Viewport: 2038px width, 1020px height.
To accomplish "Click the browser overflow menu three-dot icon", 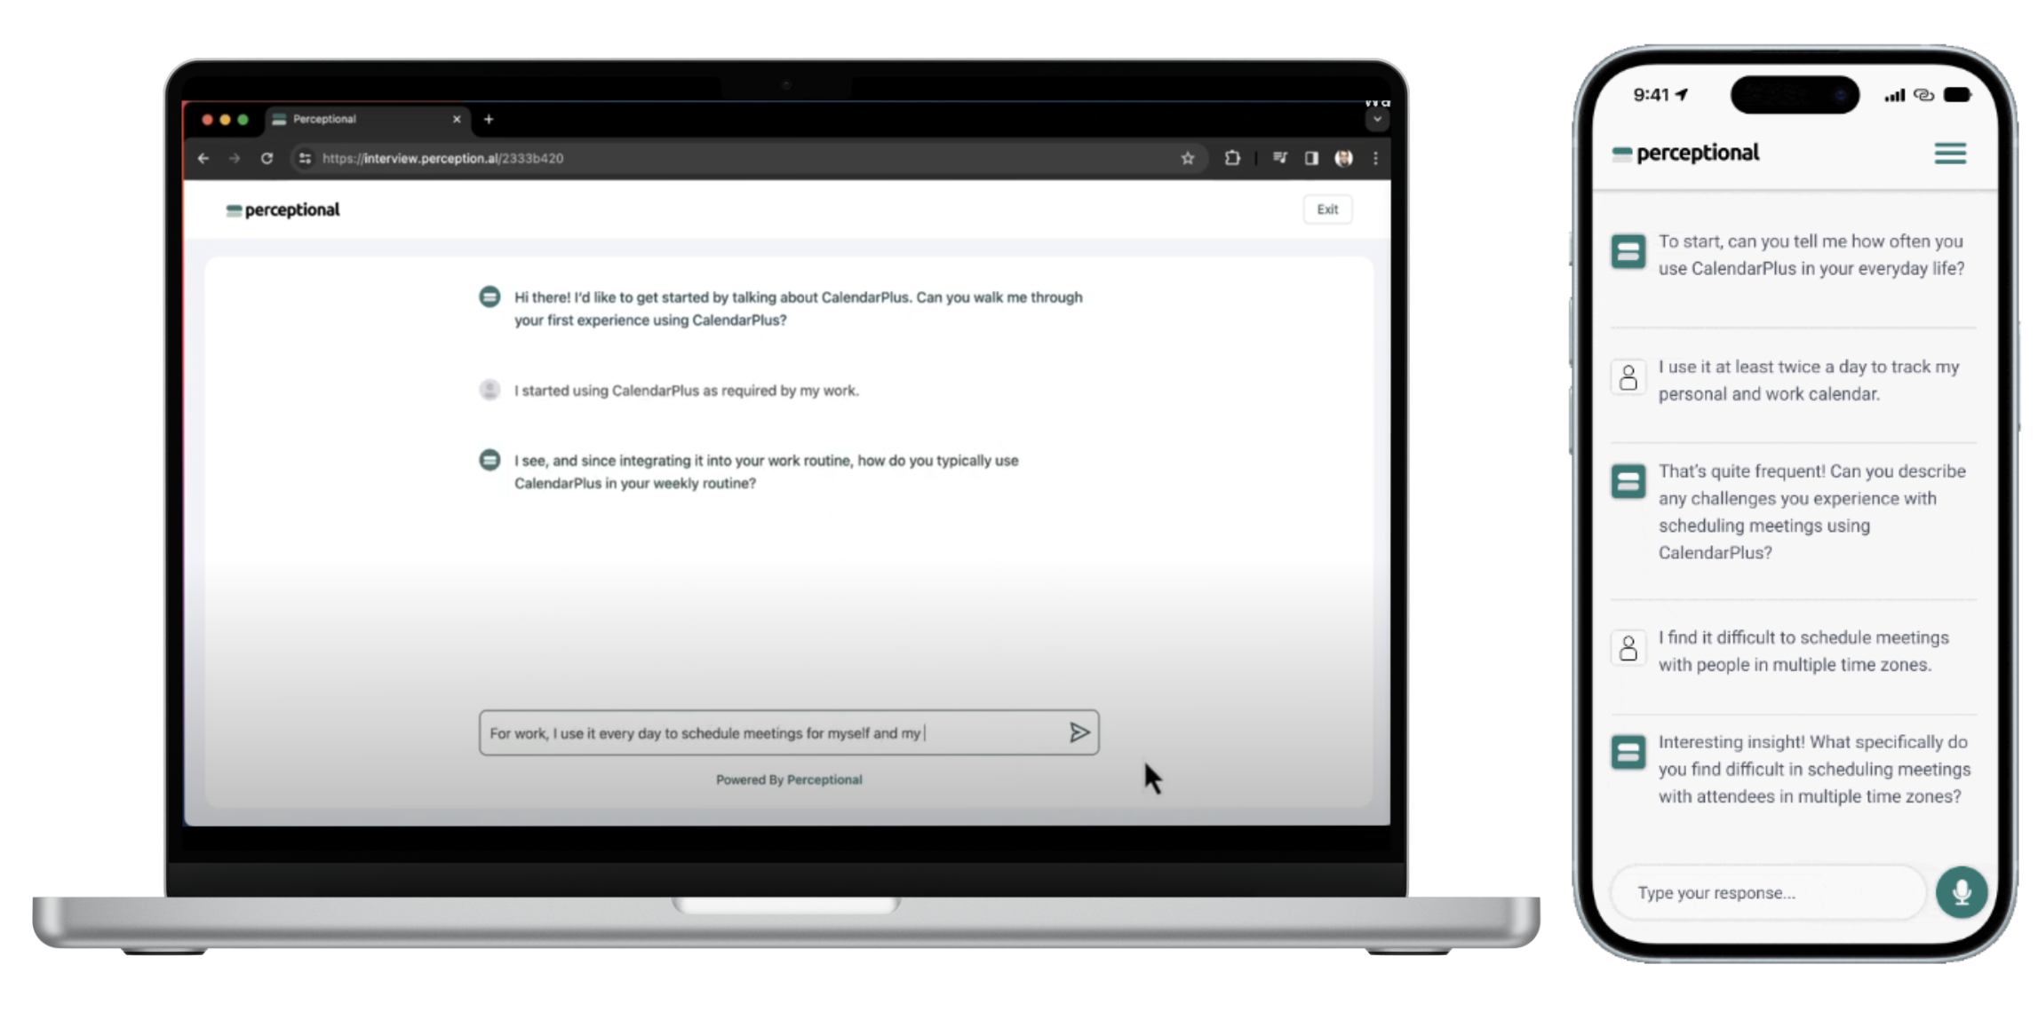I will (x=1375, y=157).
